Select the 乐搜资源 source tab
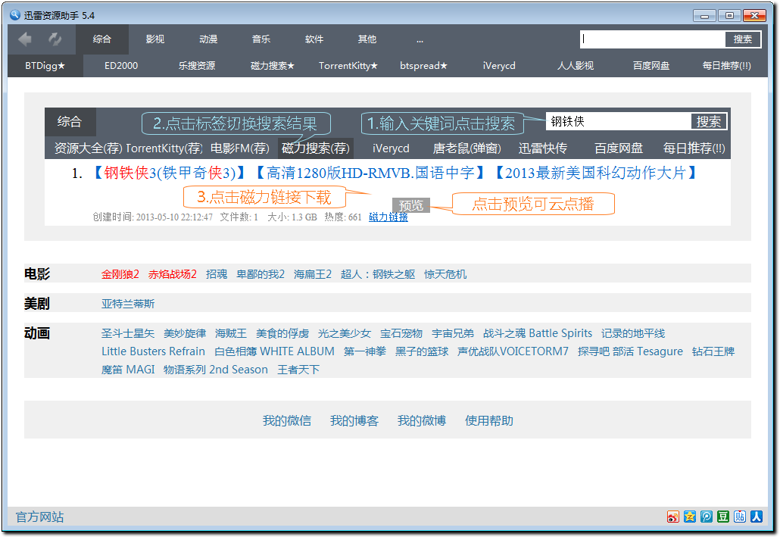The width and height of the screenshot is (780, 537). tap(197, 66)
